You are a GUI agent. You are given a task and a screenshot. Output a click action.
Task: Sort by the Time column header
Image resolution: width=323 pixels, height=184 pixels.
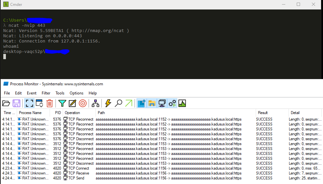[x=9, y=113]
